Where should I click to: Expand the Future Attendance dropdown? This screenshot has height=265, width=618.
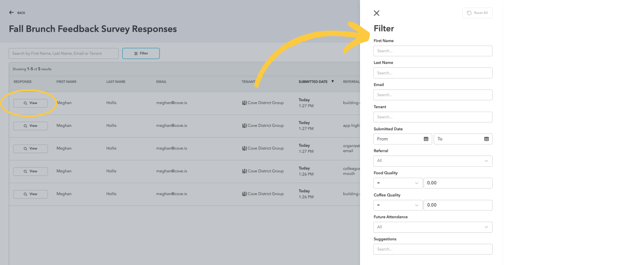(433, 227)
